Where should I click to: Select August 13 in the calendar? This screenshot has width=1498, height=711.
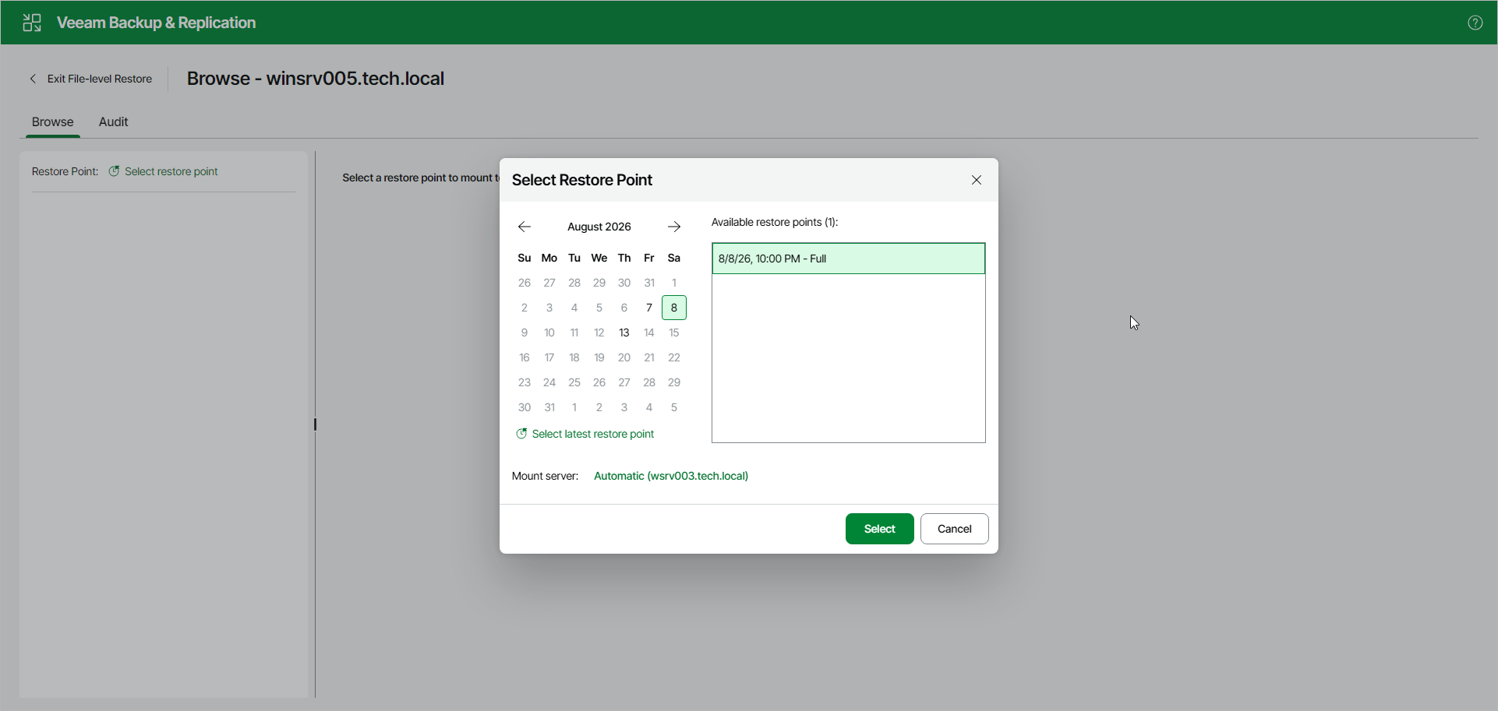624,333
